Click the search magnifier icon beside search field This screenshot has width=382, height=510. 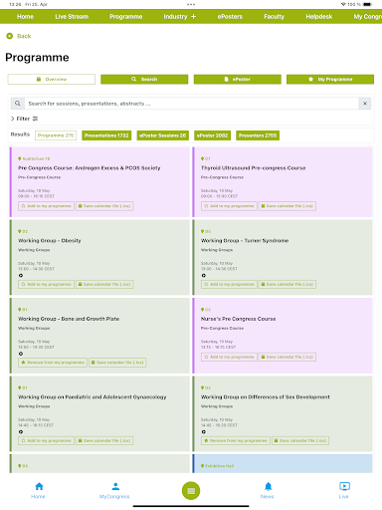[x=18, y=104]
